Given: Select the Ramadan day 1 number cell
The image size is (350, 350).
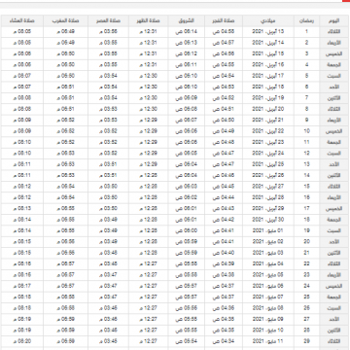Looking at the screenshot, I should (x=306, y=32).
